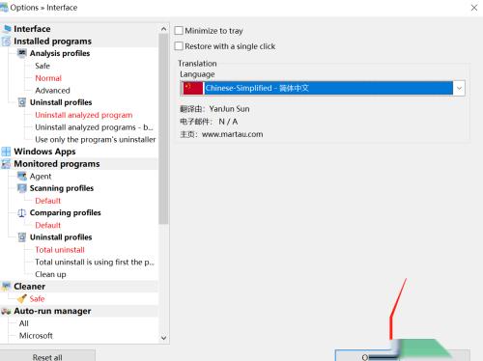
Task: Open the Cleaner section
Action: click(29, 287)
